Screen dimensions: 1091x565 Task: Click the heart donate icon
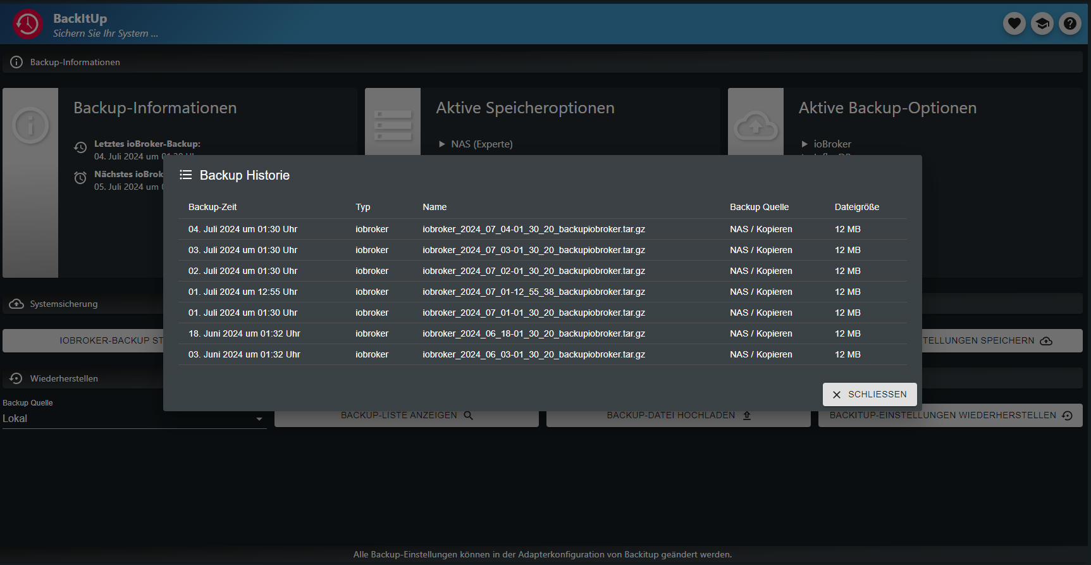click(x=1014, y=24)
